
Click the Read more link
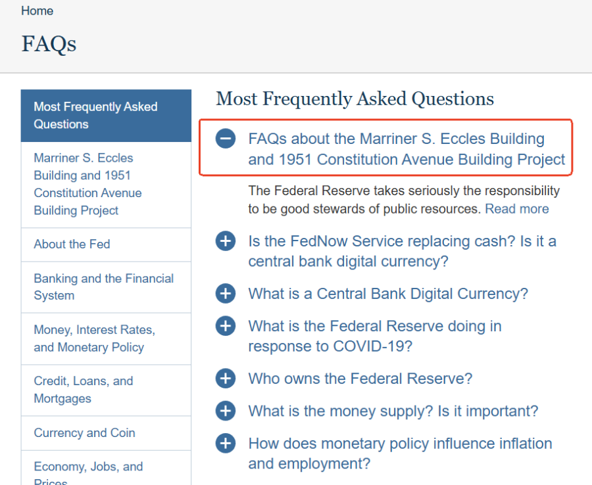tap(516, 209)
